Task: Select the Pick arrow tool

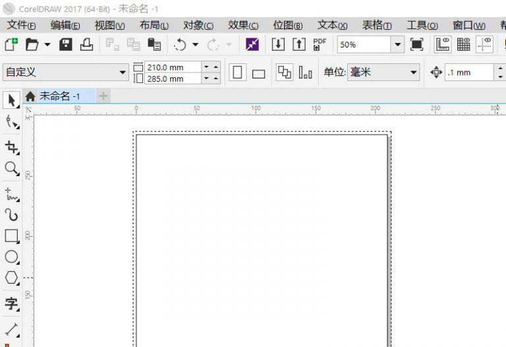Action: [x=12, y=100]
